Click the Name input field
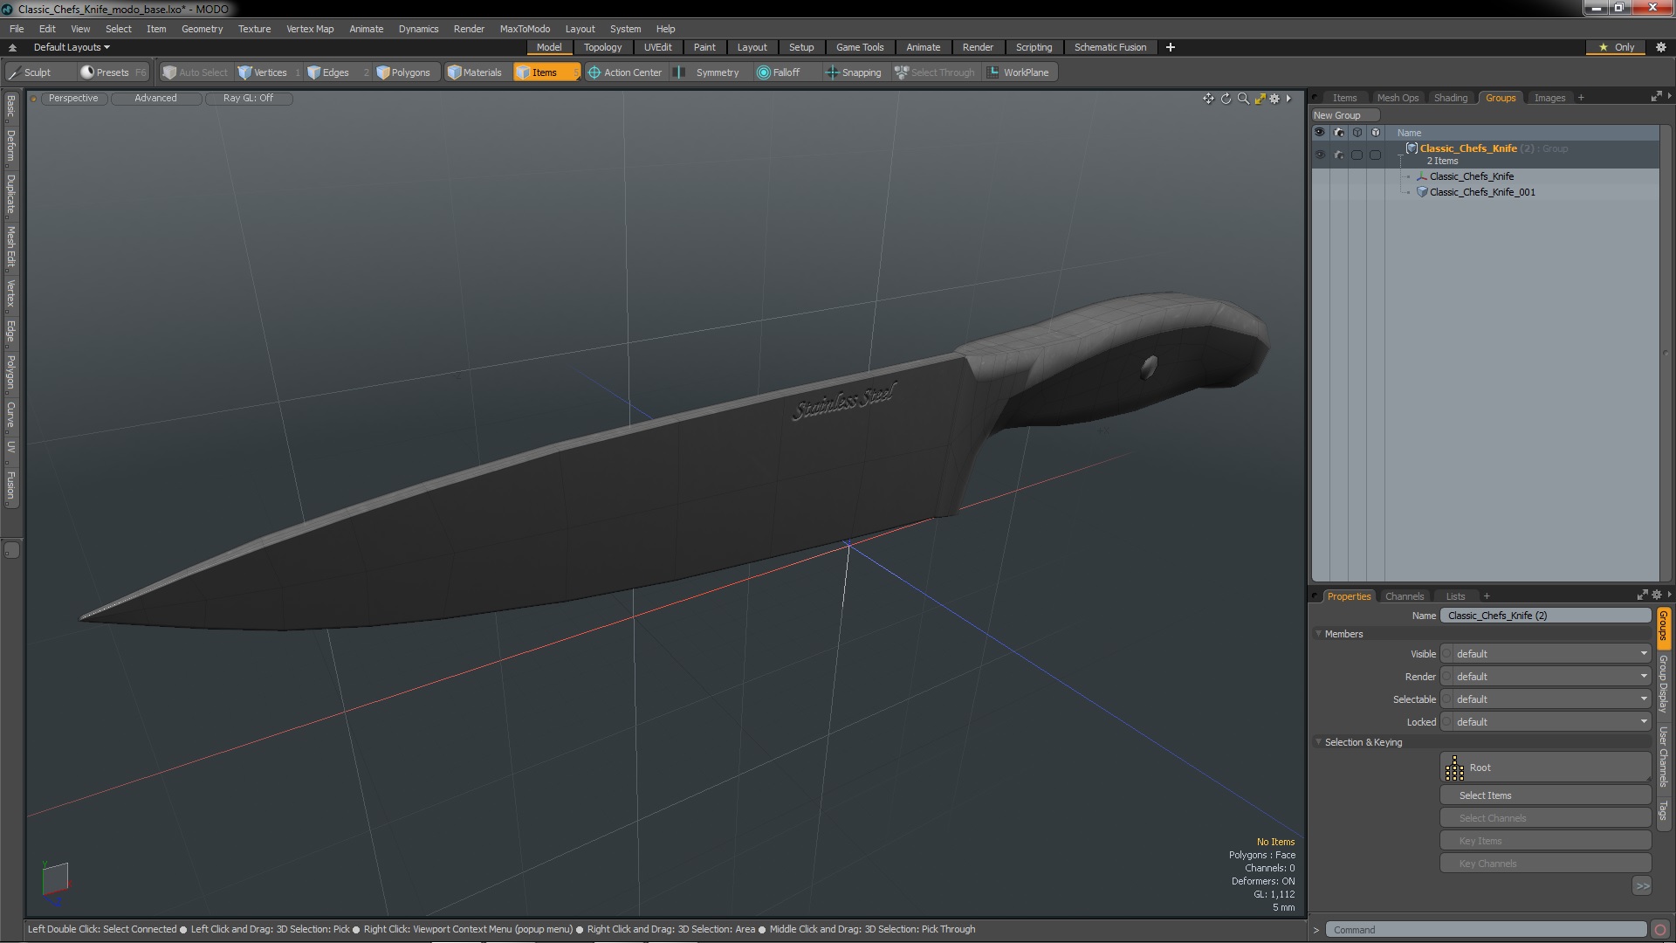 pos(1545,616)
